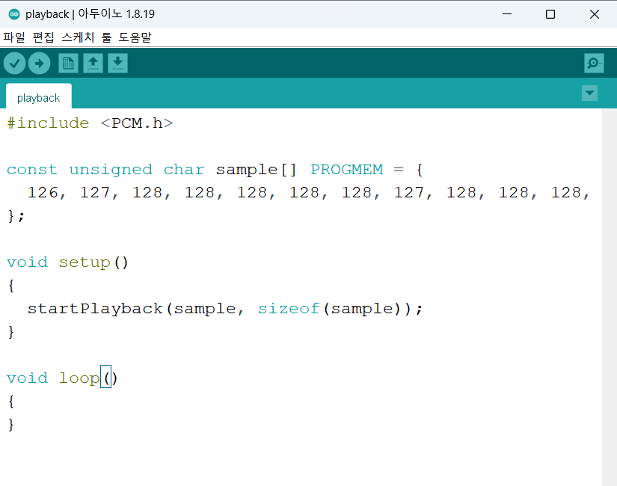Click the vertical scrollbar of the editor

[609, 297]
